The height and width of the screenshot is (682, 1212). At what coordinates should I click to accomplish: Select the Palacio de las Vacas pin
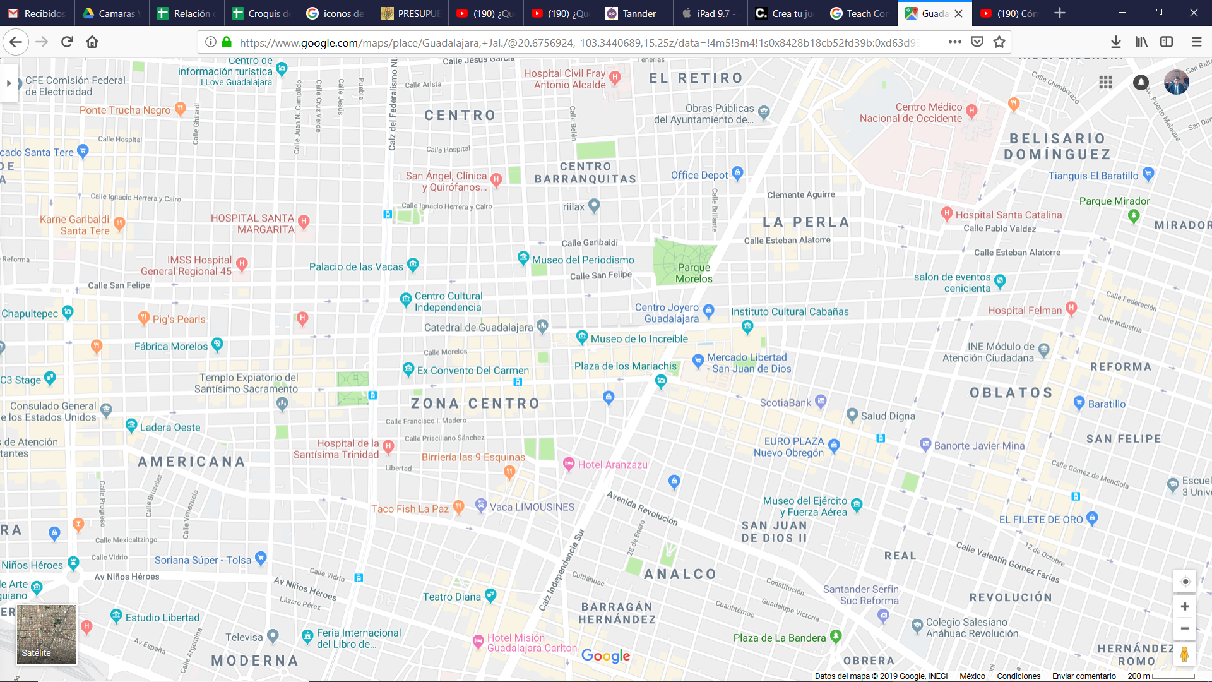tap(413, 265)
